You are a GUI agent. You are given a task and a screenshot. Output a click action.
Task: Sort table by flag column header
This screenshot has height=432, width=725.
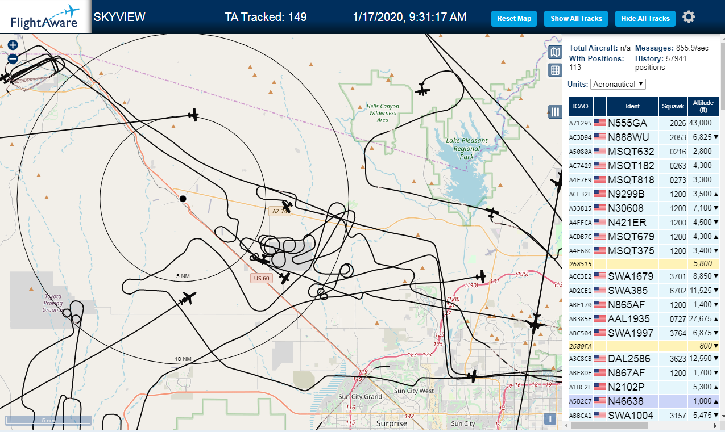(x=599, y=106)
